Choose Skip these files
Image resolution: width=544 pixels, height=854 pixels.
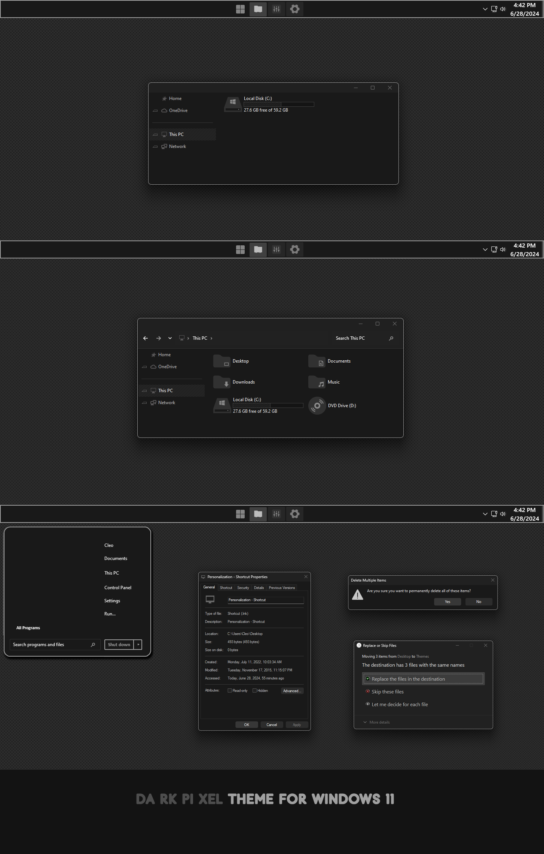point(423,692)
